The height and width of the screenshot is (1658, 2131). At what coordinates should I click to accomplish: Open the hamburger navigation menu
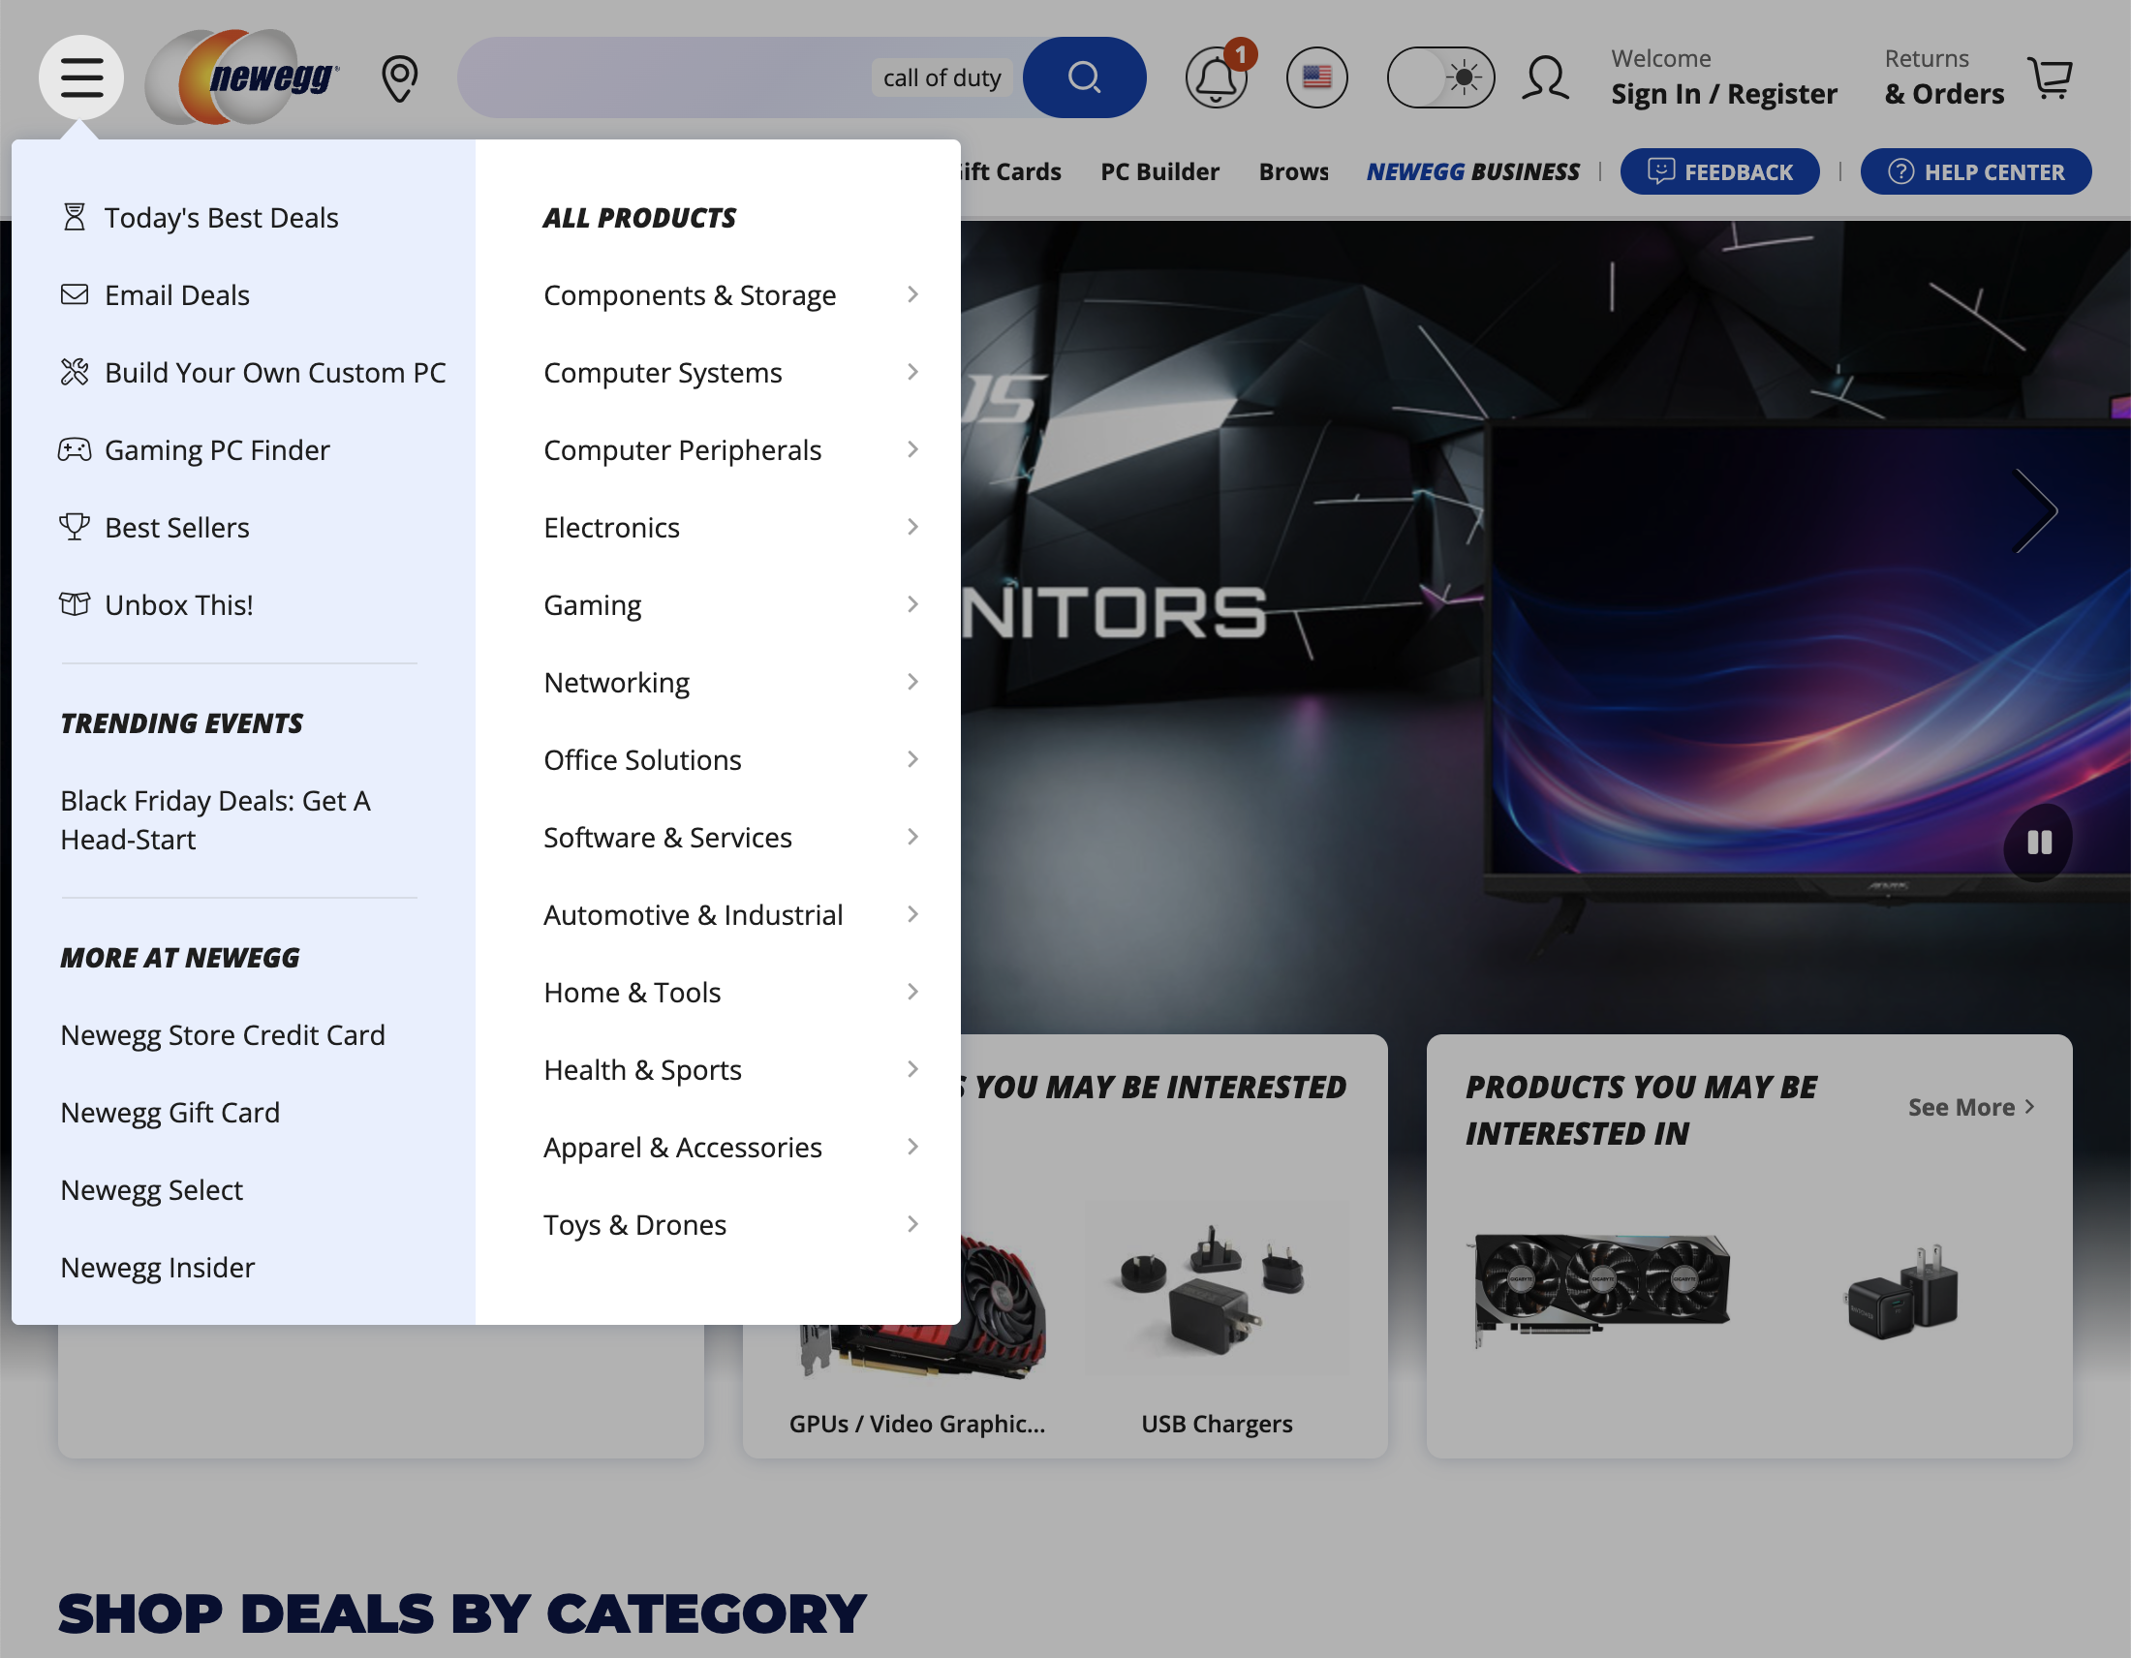tap(82, 77)
